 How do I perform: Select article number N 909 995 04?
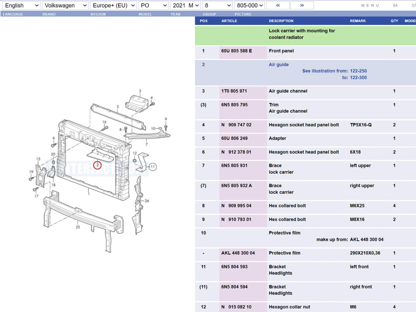[236, 206]
